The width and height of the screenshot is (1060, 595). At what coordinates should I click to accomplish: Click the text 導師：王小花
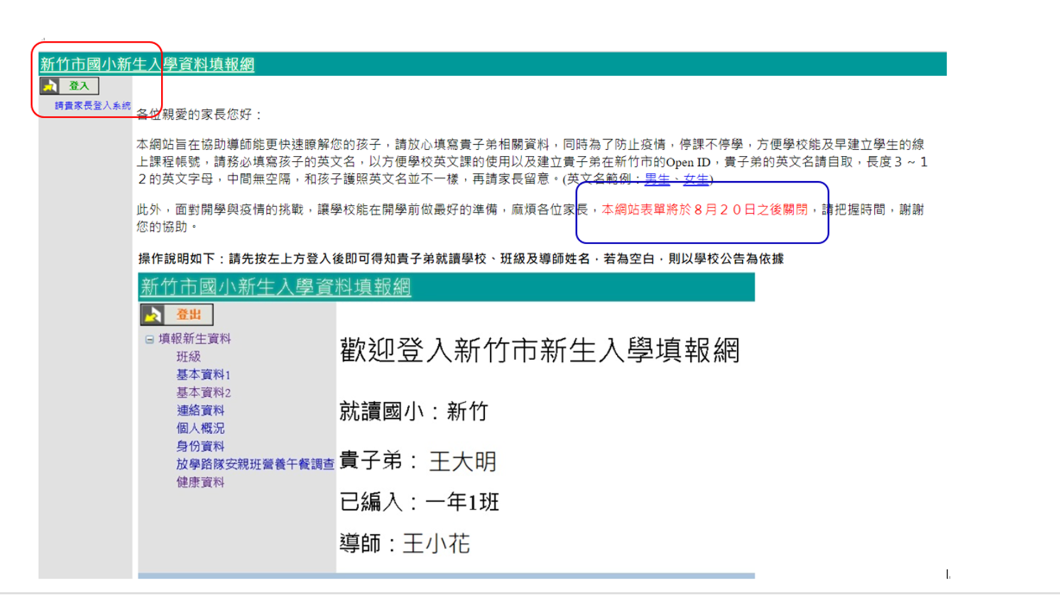pos(405,544)
